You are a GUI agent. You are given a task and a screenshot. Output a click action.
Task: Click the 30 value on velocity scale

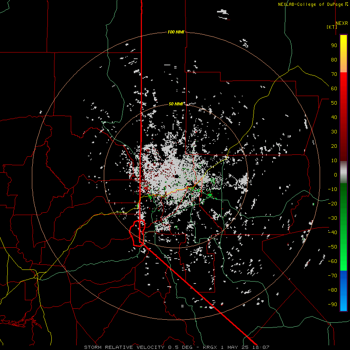[334, 132]
